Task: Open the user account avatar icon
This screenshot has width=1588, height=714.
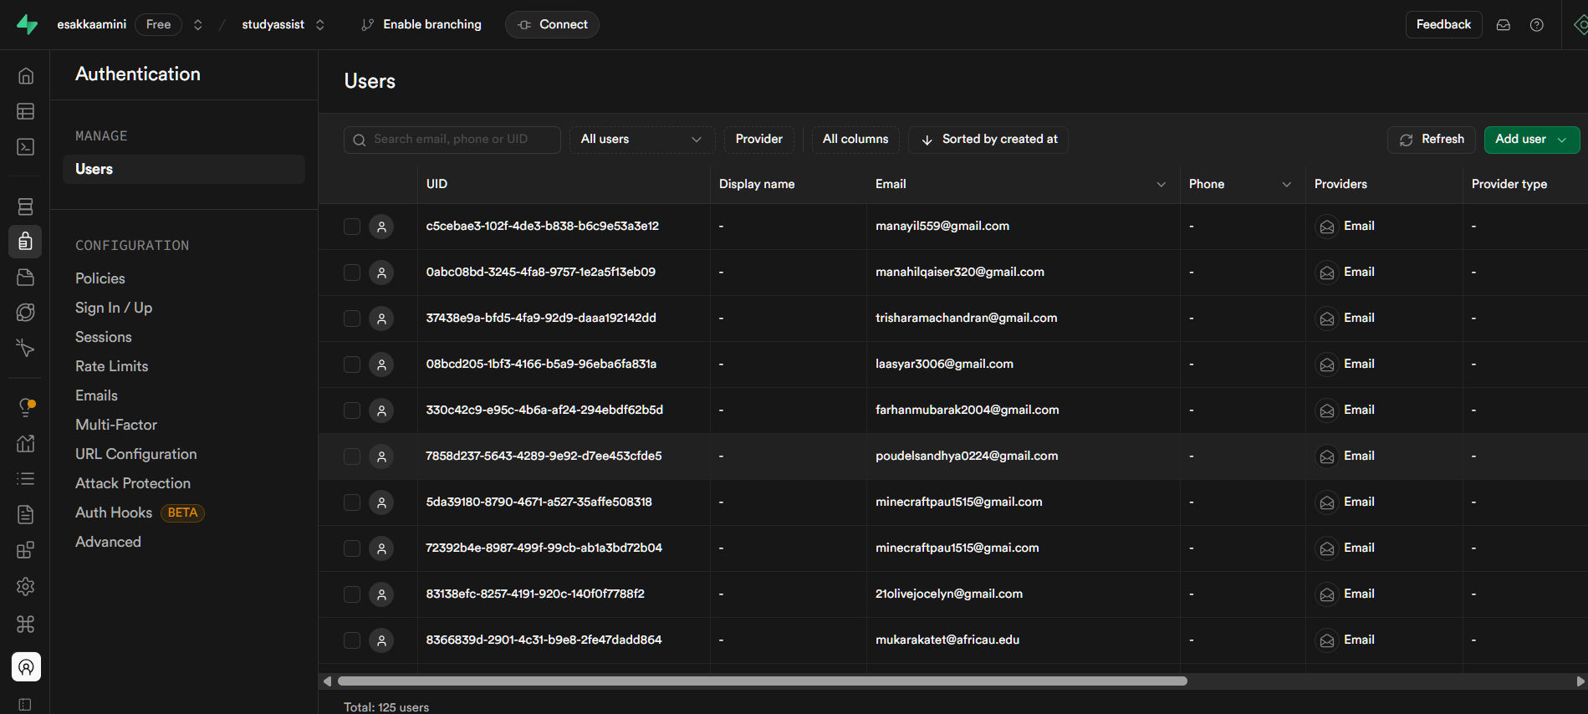Action: click(x=26, y=667)
